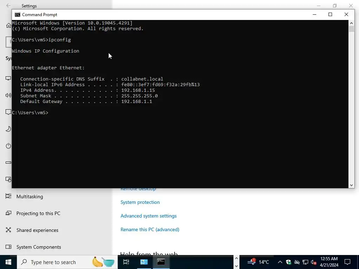359x269 pixels.
Task: Click the link-local IPv6 address value
Action: 161,85
